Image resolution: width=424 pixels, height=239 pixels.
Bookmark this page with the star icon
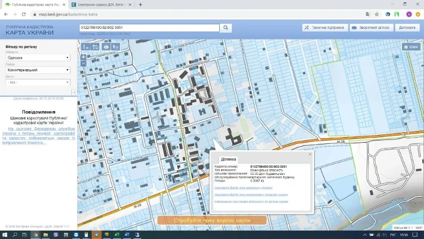(x=377, y=14)
